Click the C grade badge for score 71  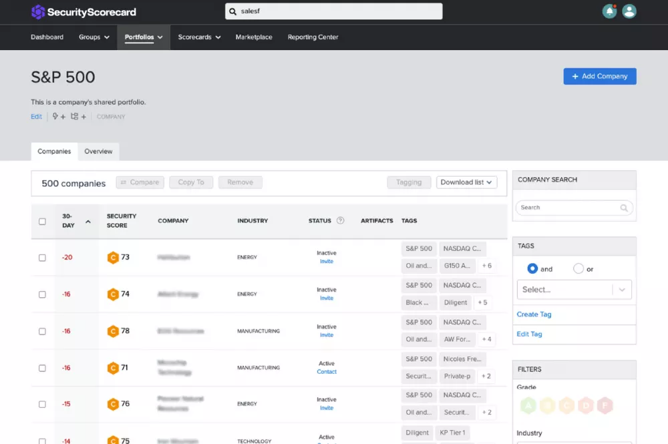pyautogui.click(x=113, y=368)
